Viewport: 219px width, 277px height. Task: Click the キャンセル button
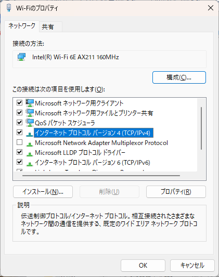point(192,266)
